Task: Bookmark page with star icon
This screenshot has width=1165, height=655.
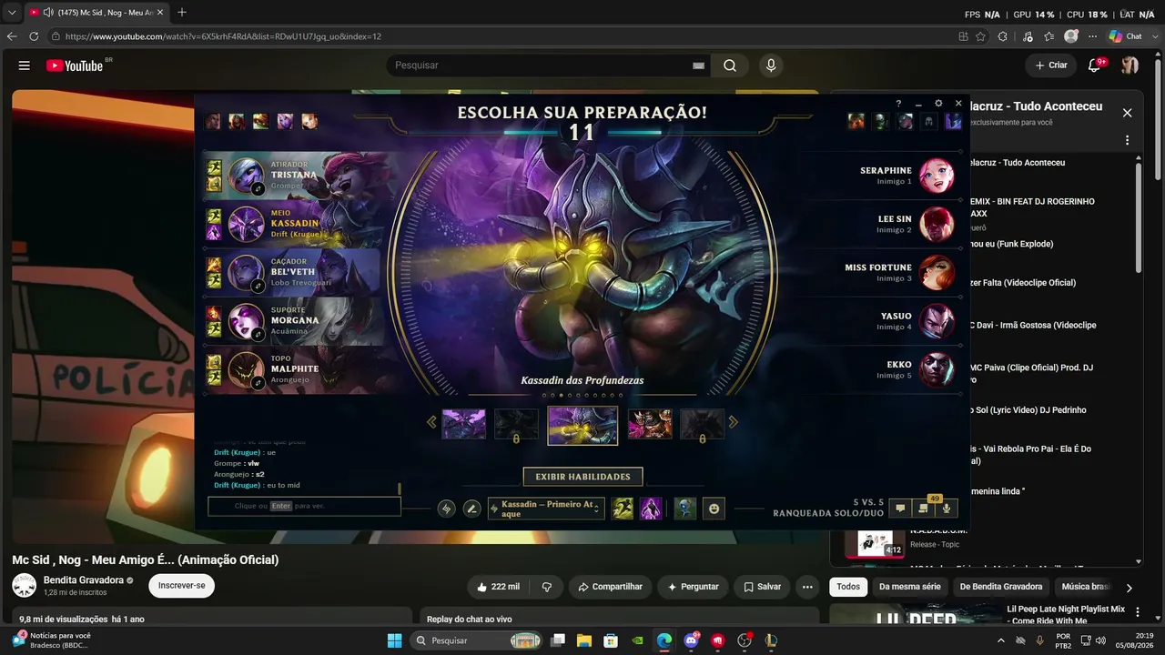Action: coord(980,36)
